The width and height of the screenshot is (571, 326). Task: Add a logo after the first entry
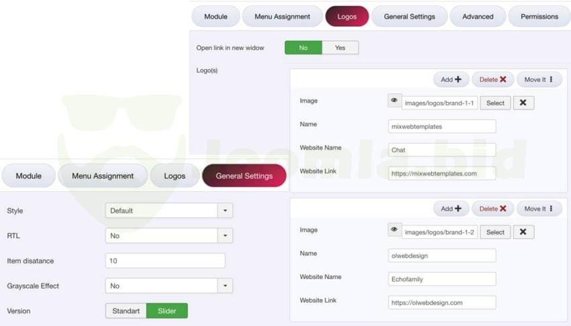point(451,80)
